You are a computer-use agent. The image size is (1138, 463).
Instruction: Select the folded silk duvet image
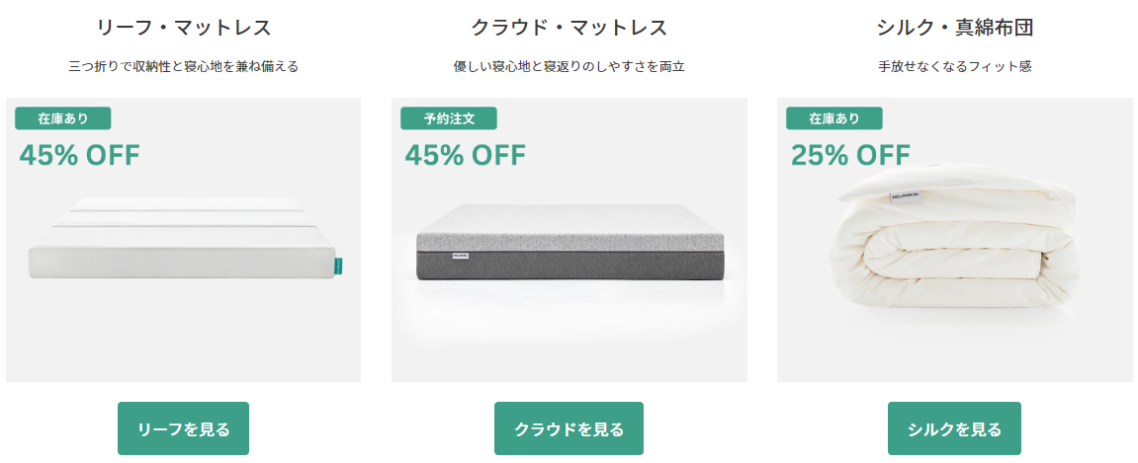tap(957, 247)
